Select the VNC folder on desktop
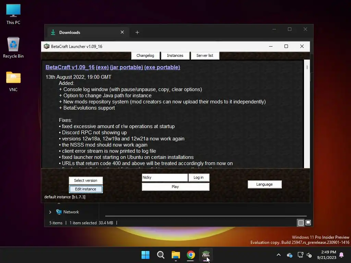This screenshot has height=263, width=351. 13,82
